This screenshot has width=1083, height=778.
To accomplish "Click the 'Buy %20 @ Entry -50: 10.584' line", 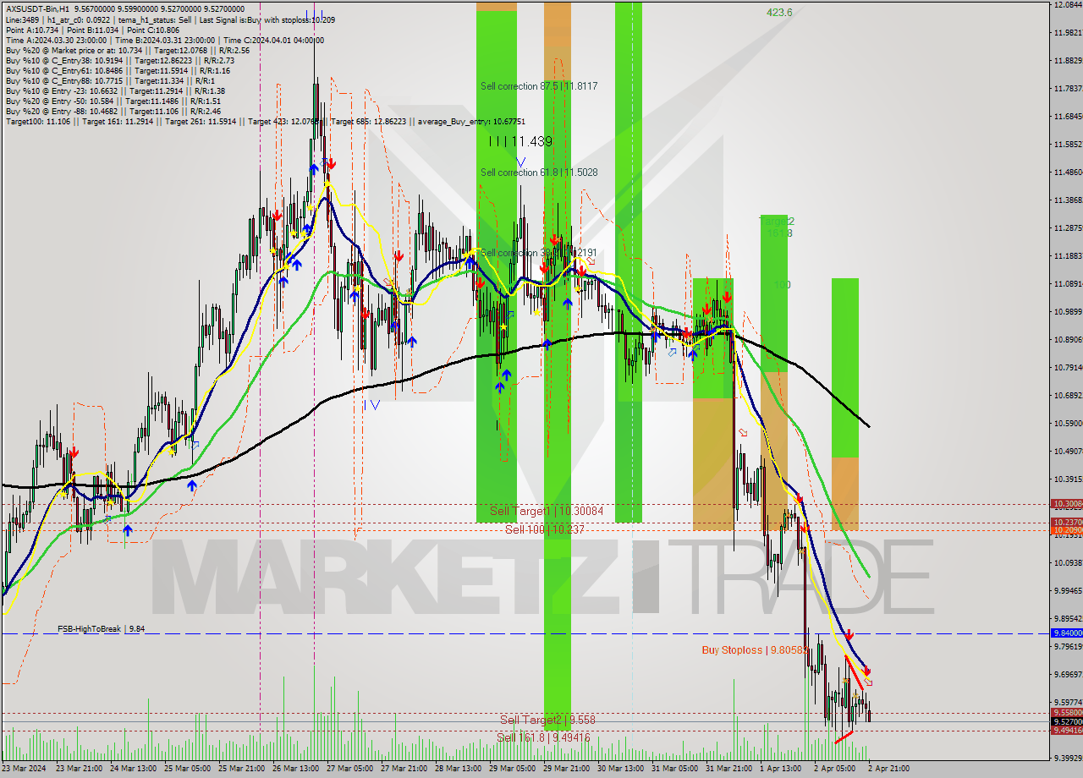I will tap(113, 101).
